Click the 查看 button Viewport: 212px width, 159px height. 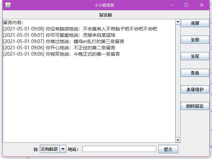(x=195, y=73)
